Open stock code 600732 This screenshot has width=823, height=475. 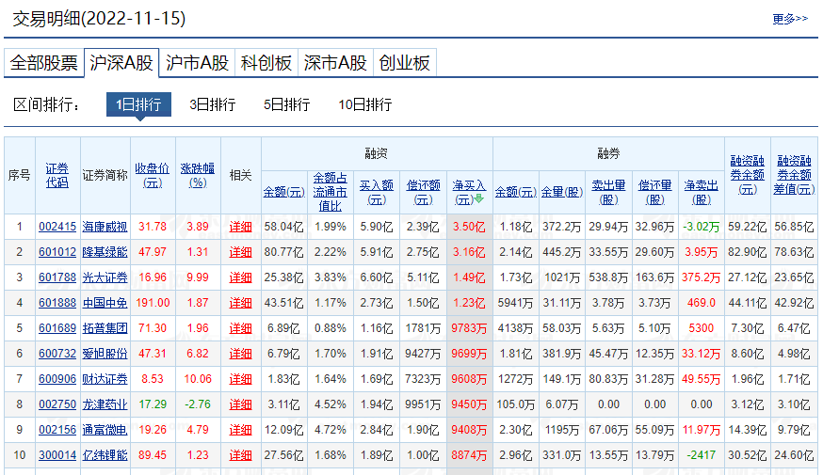tap(57, 354)
